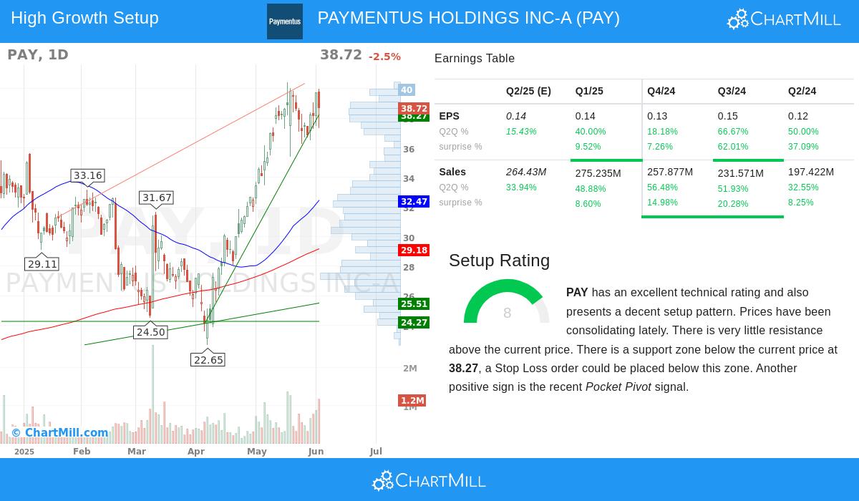The image size is (859, 501).
Task: Click the EPS row label
Action: point(449,116)
